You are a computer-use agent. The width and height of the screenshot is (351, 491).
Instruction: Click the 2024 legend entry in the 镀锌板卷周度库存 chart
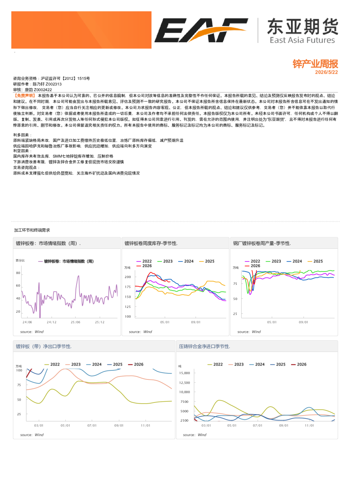tap(186, 261)
